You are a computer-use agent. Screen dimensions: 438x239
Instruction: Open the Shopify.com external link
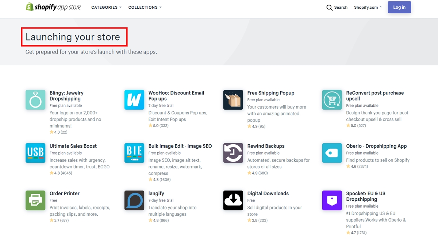click(368, 7)
